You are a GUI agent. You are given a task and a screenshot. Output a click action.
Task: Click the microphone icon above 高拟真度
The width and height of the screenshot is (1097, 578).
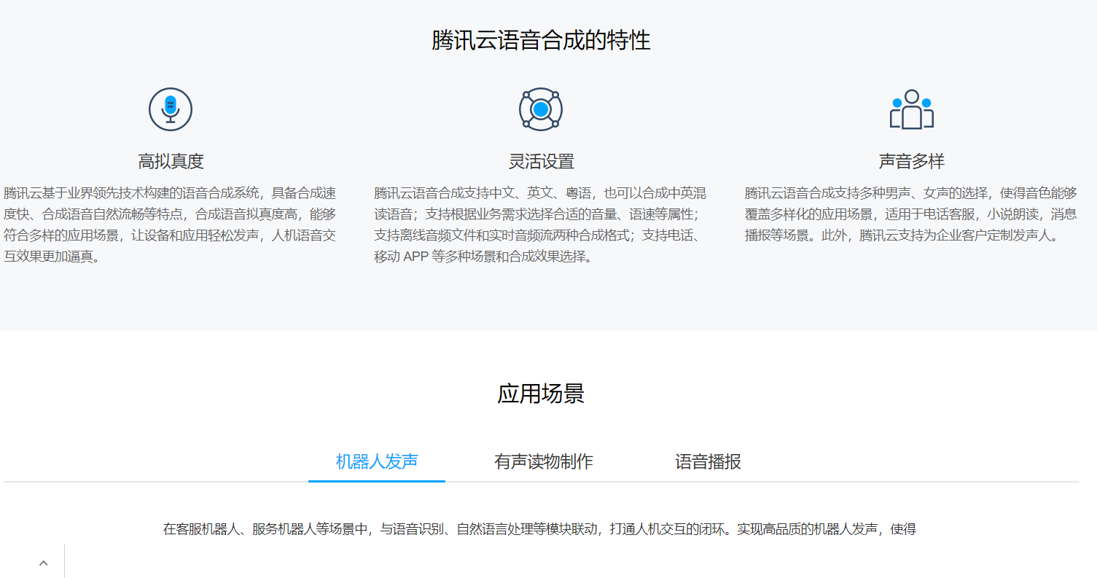(171, 109)
